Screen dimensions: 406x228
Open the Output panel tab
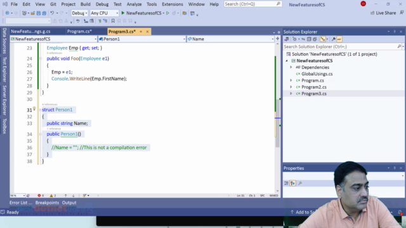point(69,203)
